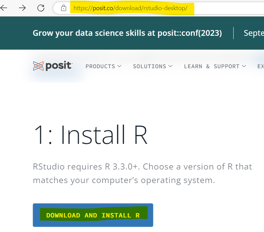This screenshot has width=264, height=232.
Task: Expand the LEARN & SUPPORT menu
Action: coord(215,66)
